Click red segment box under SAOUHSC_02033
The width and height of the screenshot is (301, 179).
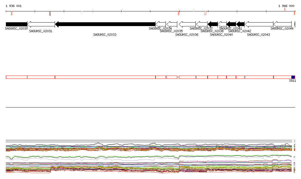(105, 77)
